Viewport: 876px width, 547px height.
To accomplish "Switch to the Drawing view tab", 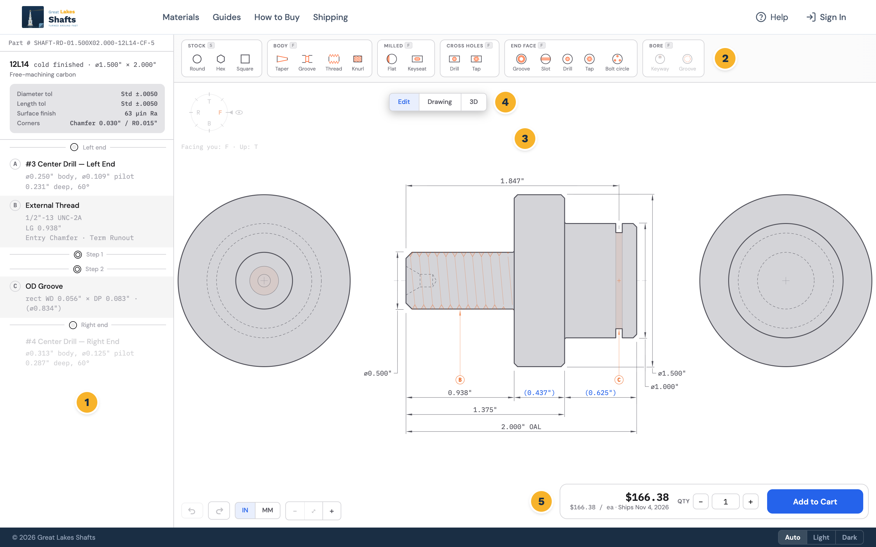I will pos(440,102).
